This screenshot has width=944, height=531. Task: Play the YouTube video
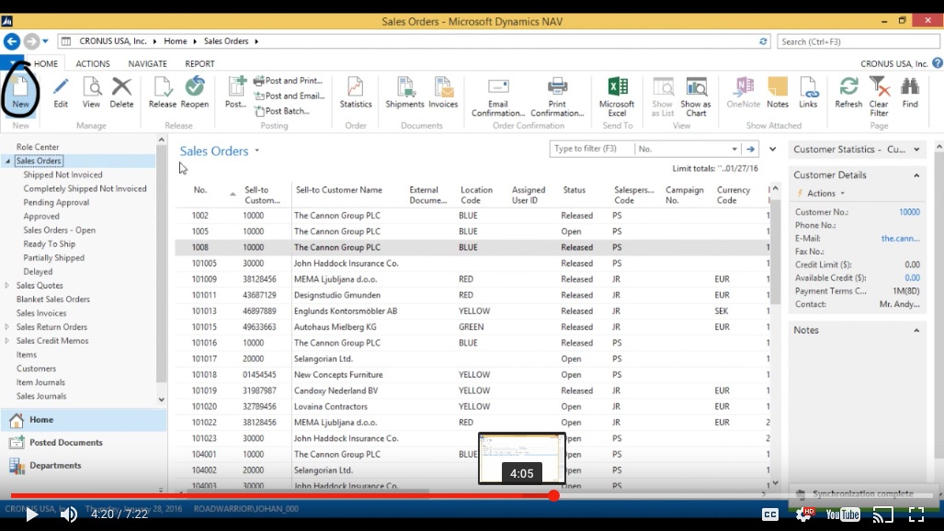[x=31, y=514]
